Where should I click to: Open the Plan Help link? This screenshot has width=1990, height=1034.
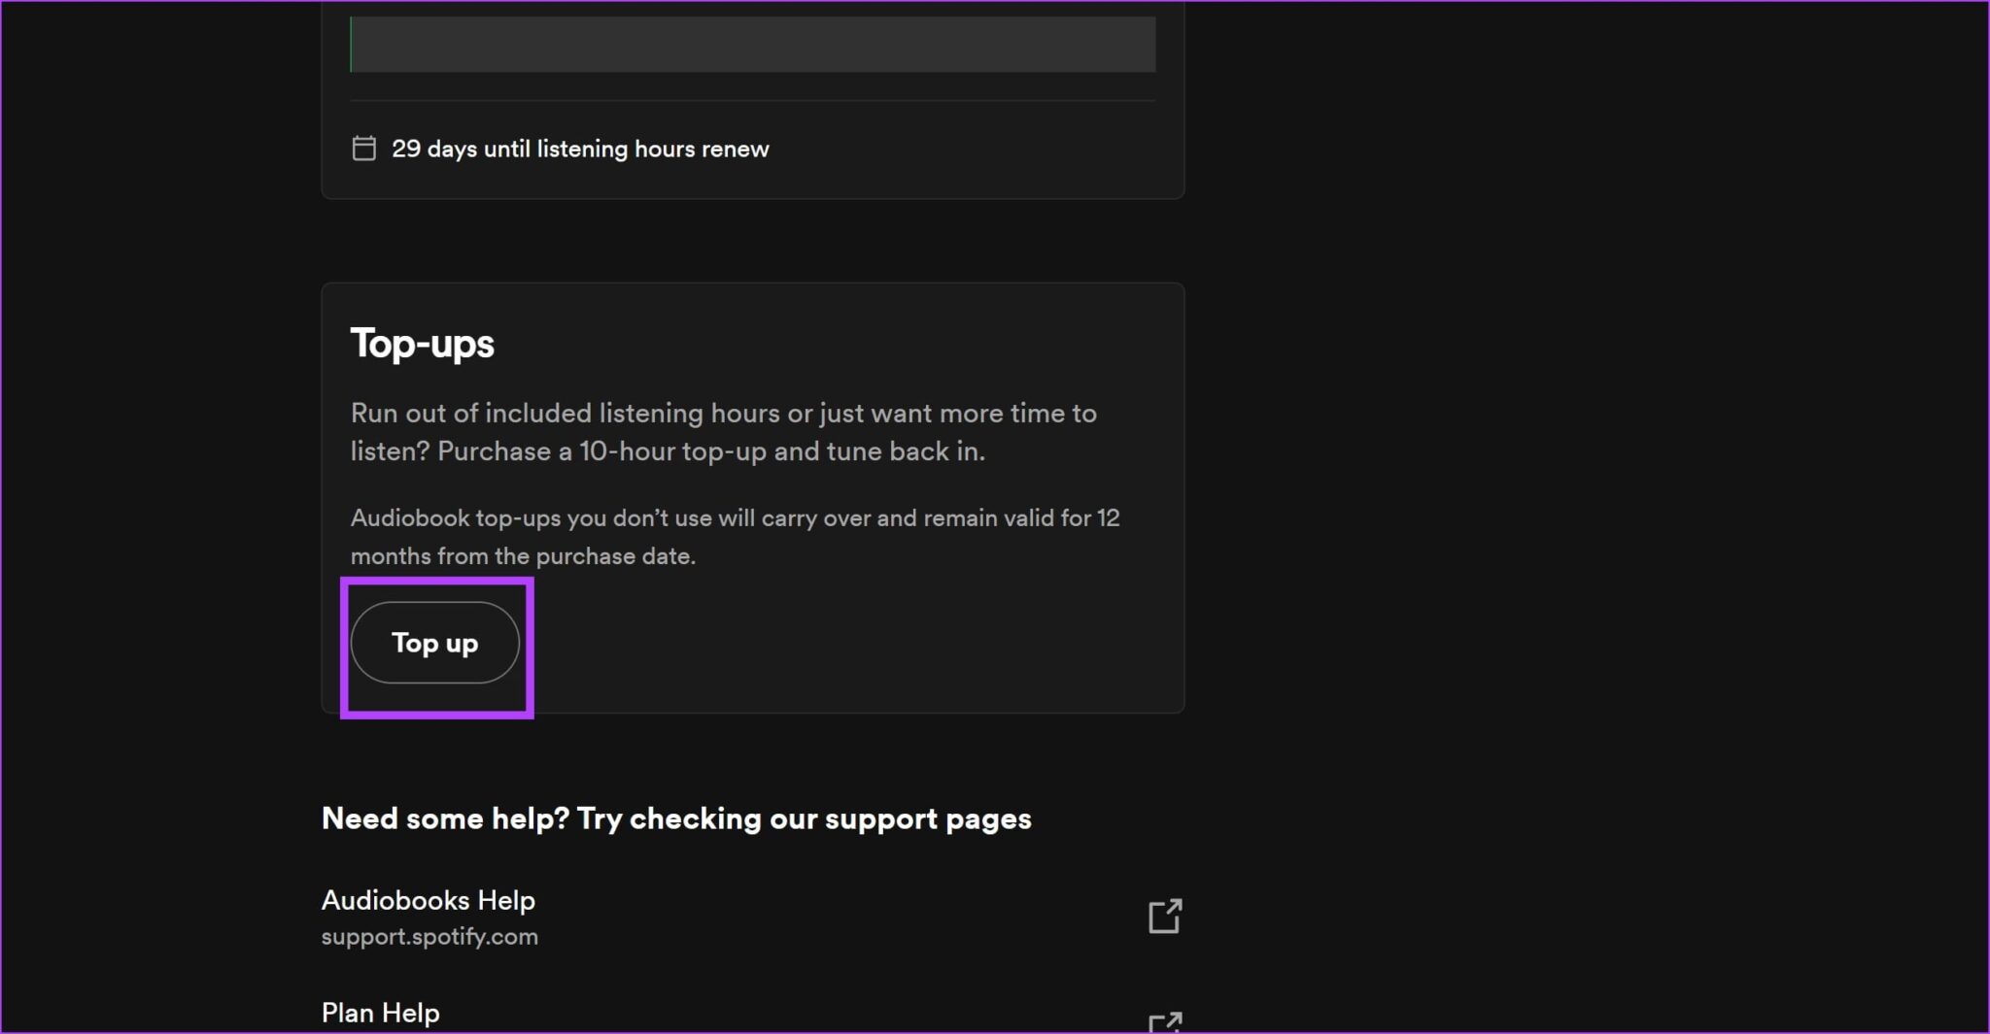381,1013
